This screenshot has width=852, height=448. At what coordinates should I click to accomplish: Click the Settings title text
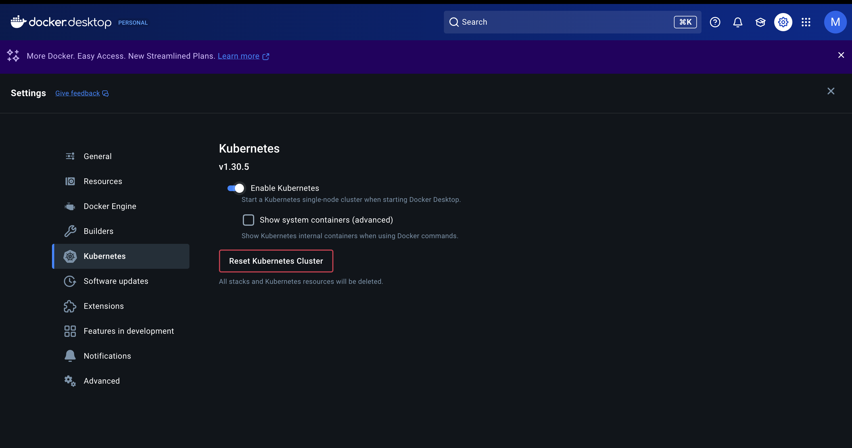pyautogui.click(x=28, y=93)
